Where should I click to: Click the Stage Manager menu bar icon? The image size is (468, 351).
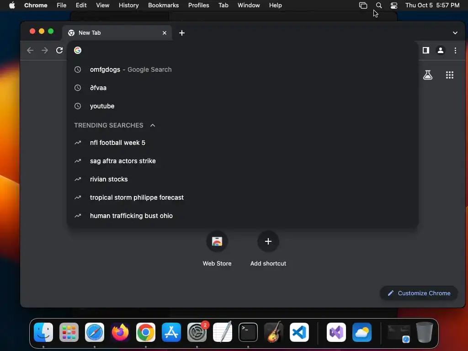click(363, 5)
